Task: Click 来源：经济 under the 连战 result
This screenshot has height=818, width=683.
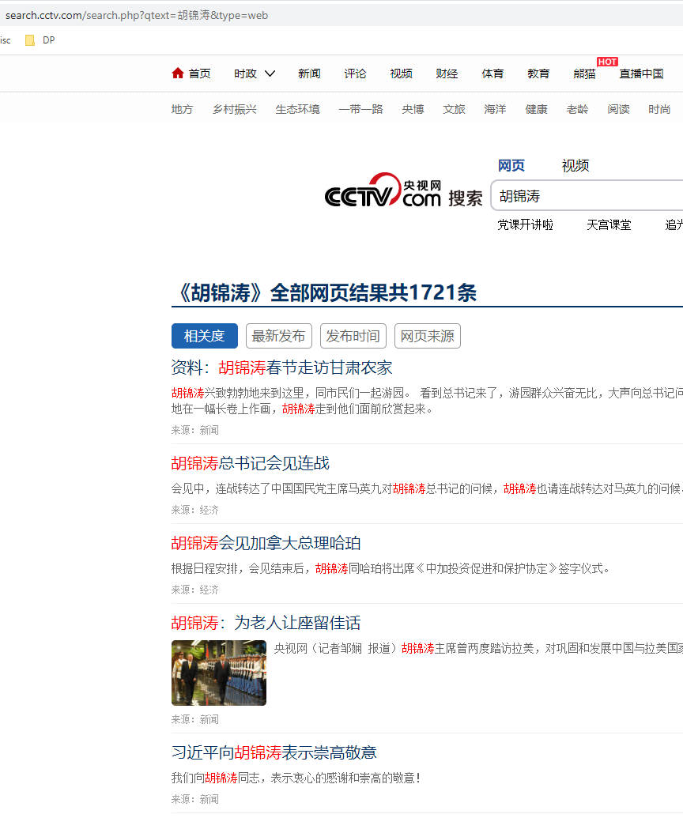Action: click(x=195, y=511)
